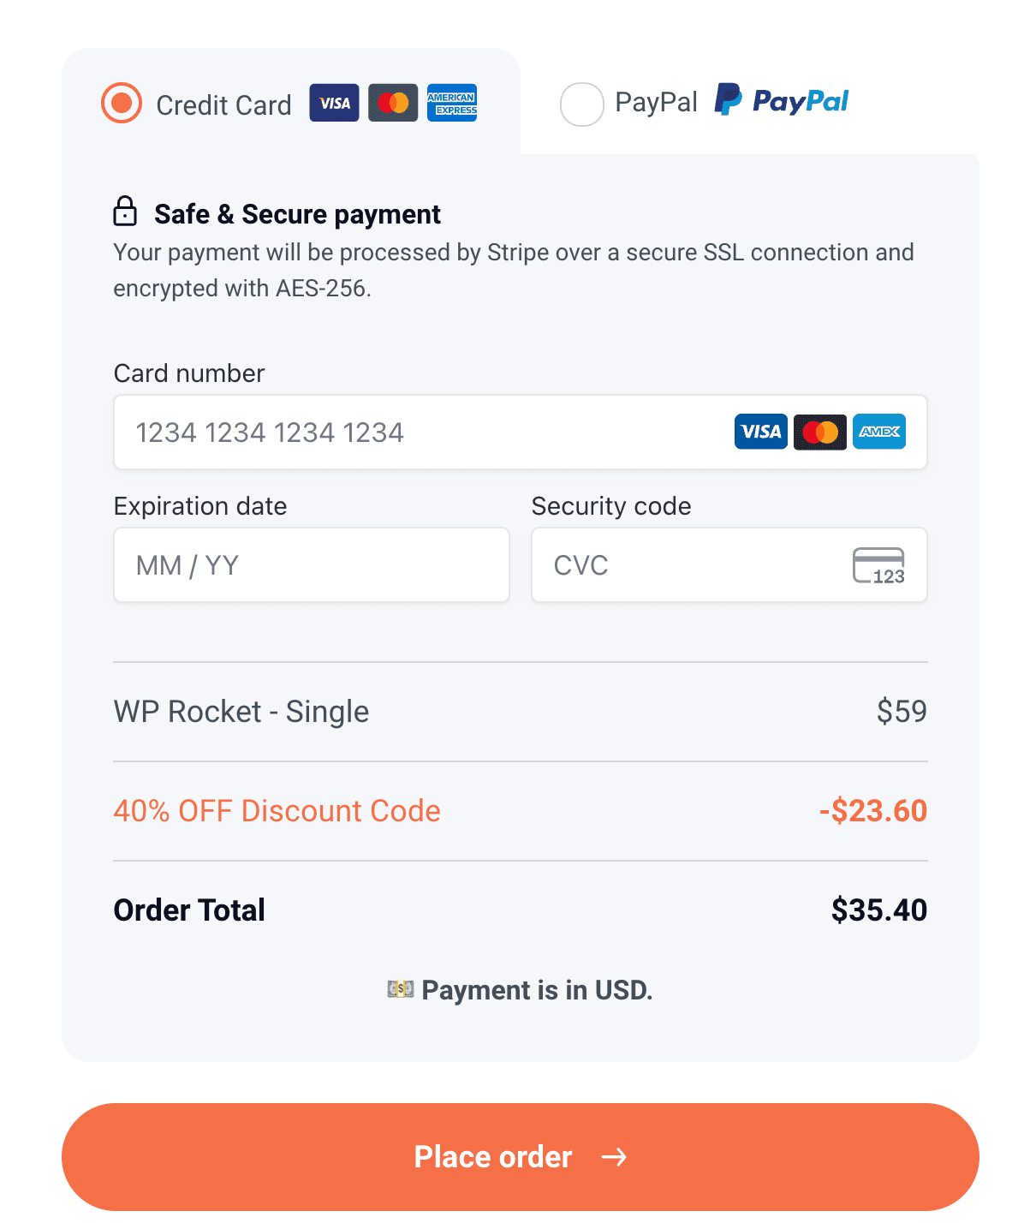Click the Mastercard icon next to Visa

click(393, 102)
